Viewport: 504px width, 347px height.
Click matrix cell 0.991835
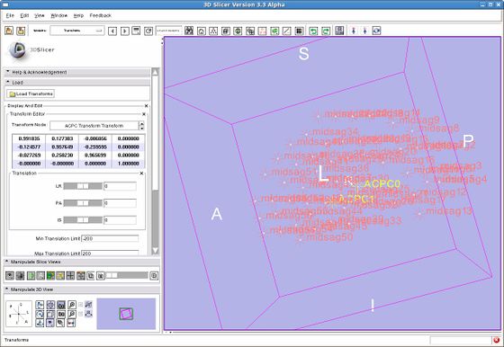coord(29,138)
